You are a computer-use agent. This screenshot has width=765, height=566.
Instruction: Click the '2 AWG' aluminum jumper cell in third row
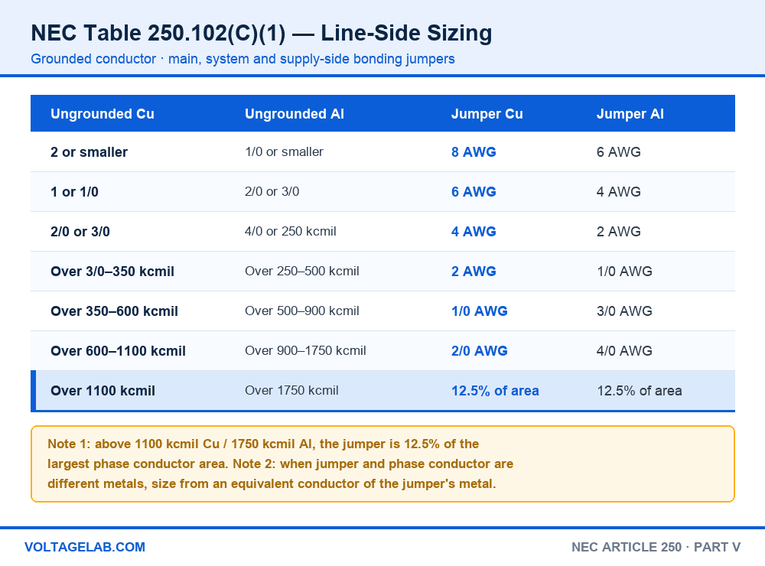click(x=619, y=232)
